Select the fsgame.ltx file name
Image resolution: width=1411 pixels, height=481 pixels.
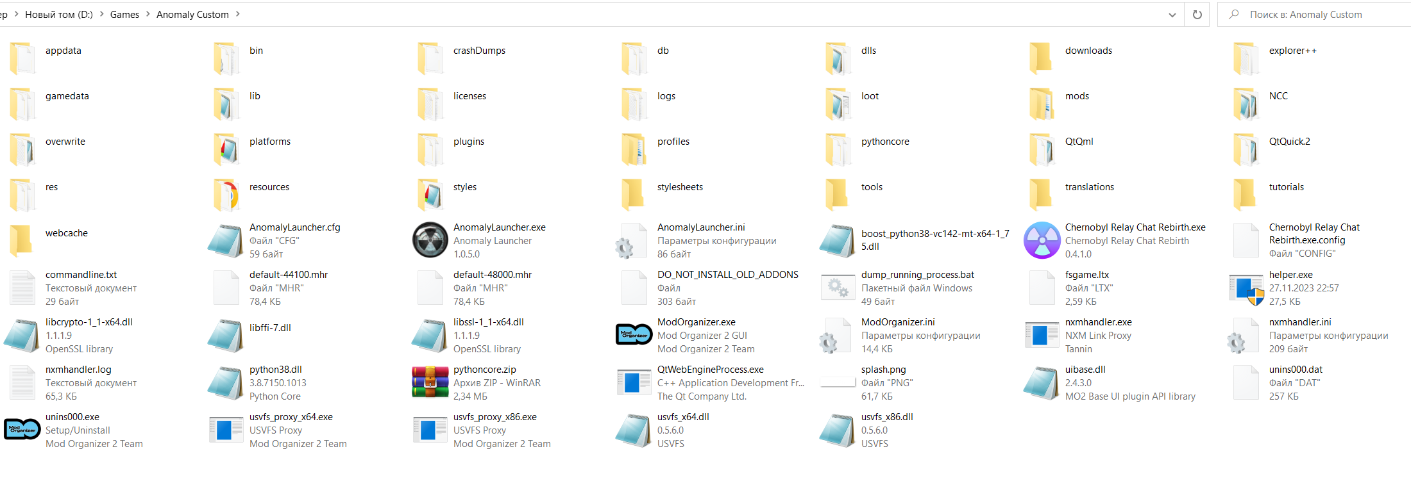[1087, 275]
